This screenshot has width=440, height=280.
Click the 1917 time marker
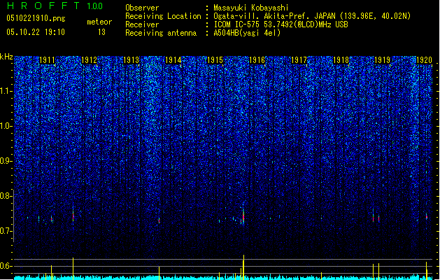click(x=299, y=60)
